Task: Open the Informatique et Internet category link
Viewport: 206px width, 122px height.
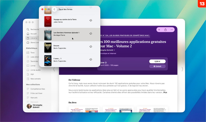Action: (108, 54)
